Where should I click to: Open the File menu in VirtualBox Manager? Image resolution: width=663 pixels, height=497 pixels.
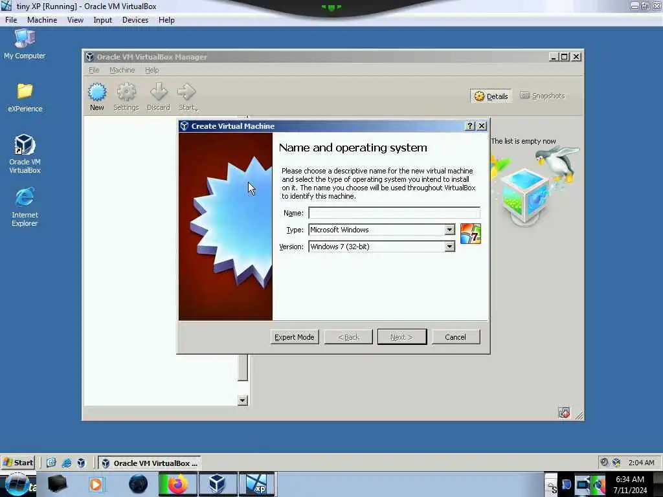(94, 70)
